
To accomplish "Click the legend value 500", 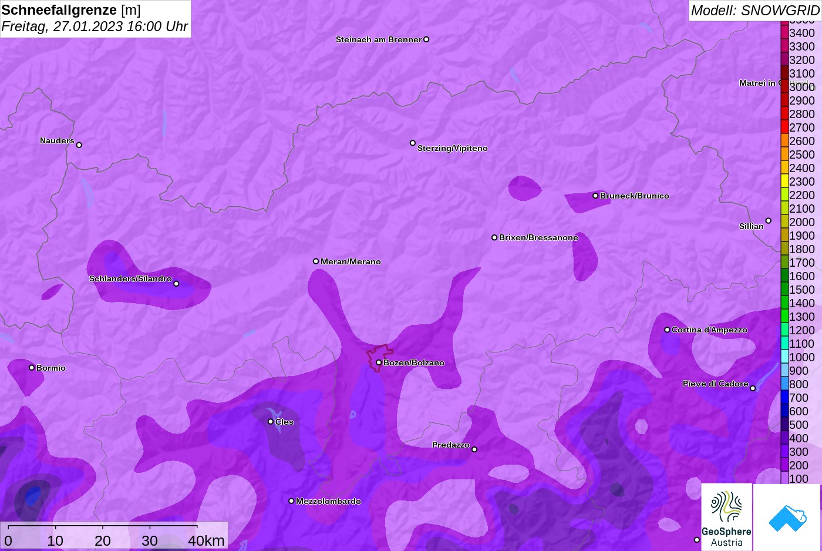I will (799, 425).
